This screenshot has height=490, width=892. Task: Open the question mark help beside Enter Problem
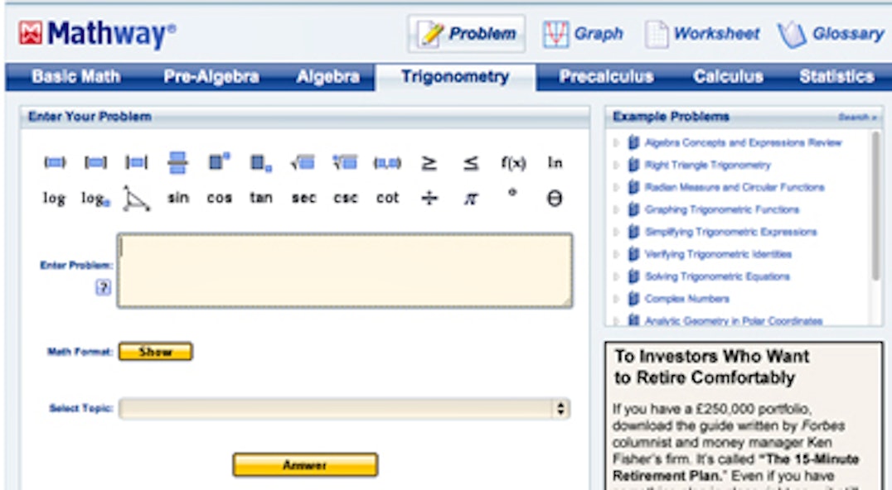click(103, 287)
